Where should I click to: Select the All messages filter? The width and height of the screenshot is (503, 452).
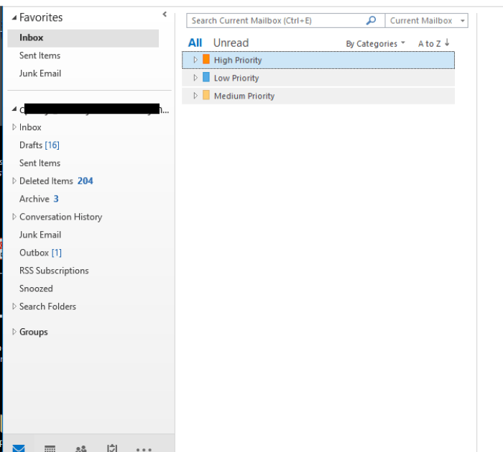[195, 43]
